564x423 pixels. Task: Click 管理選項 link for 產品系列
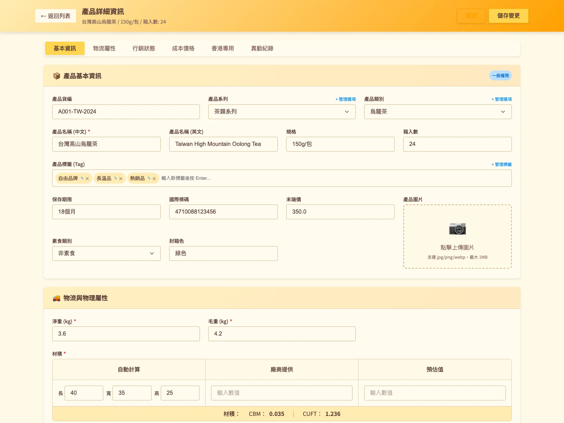pyautogui.click(x=345, y=99)
